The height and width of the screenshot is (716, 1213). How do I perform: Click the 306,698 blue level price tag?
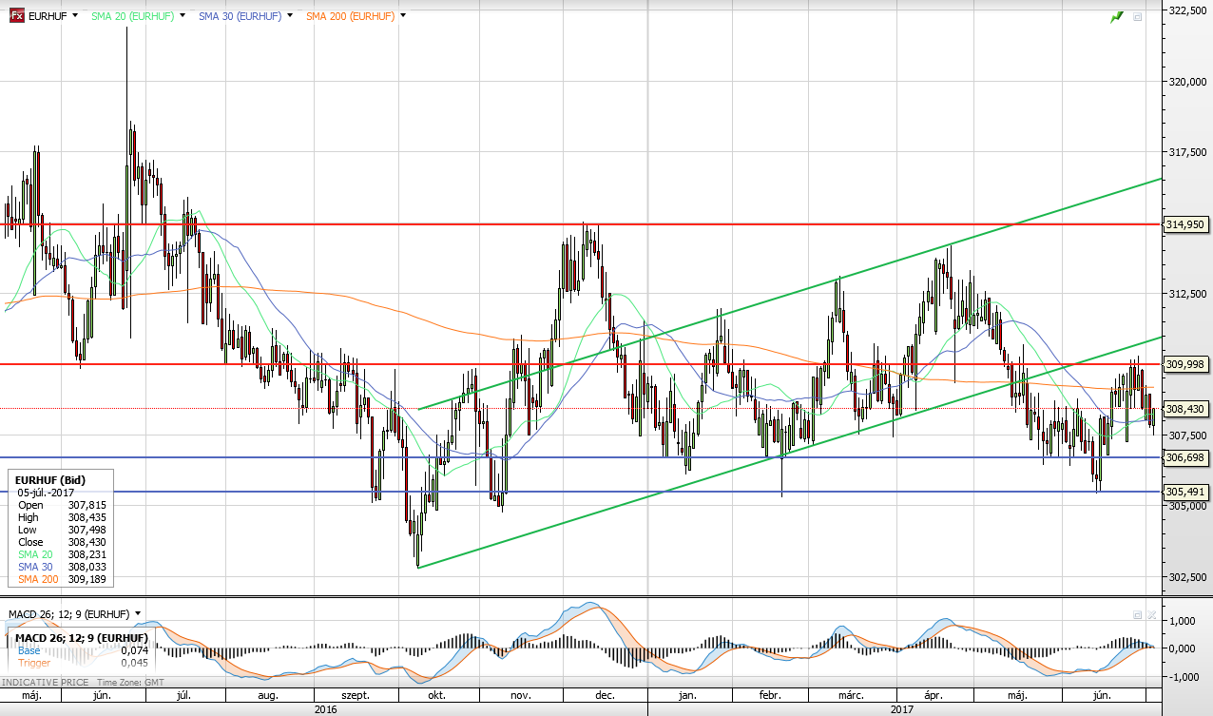coord(1185,457)
